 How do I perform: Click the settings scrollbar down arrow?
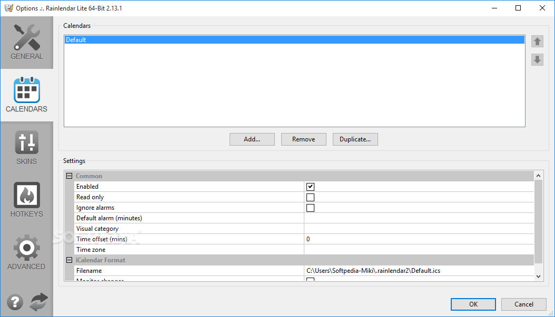click(x=538, y=277)
